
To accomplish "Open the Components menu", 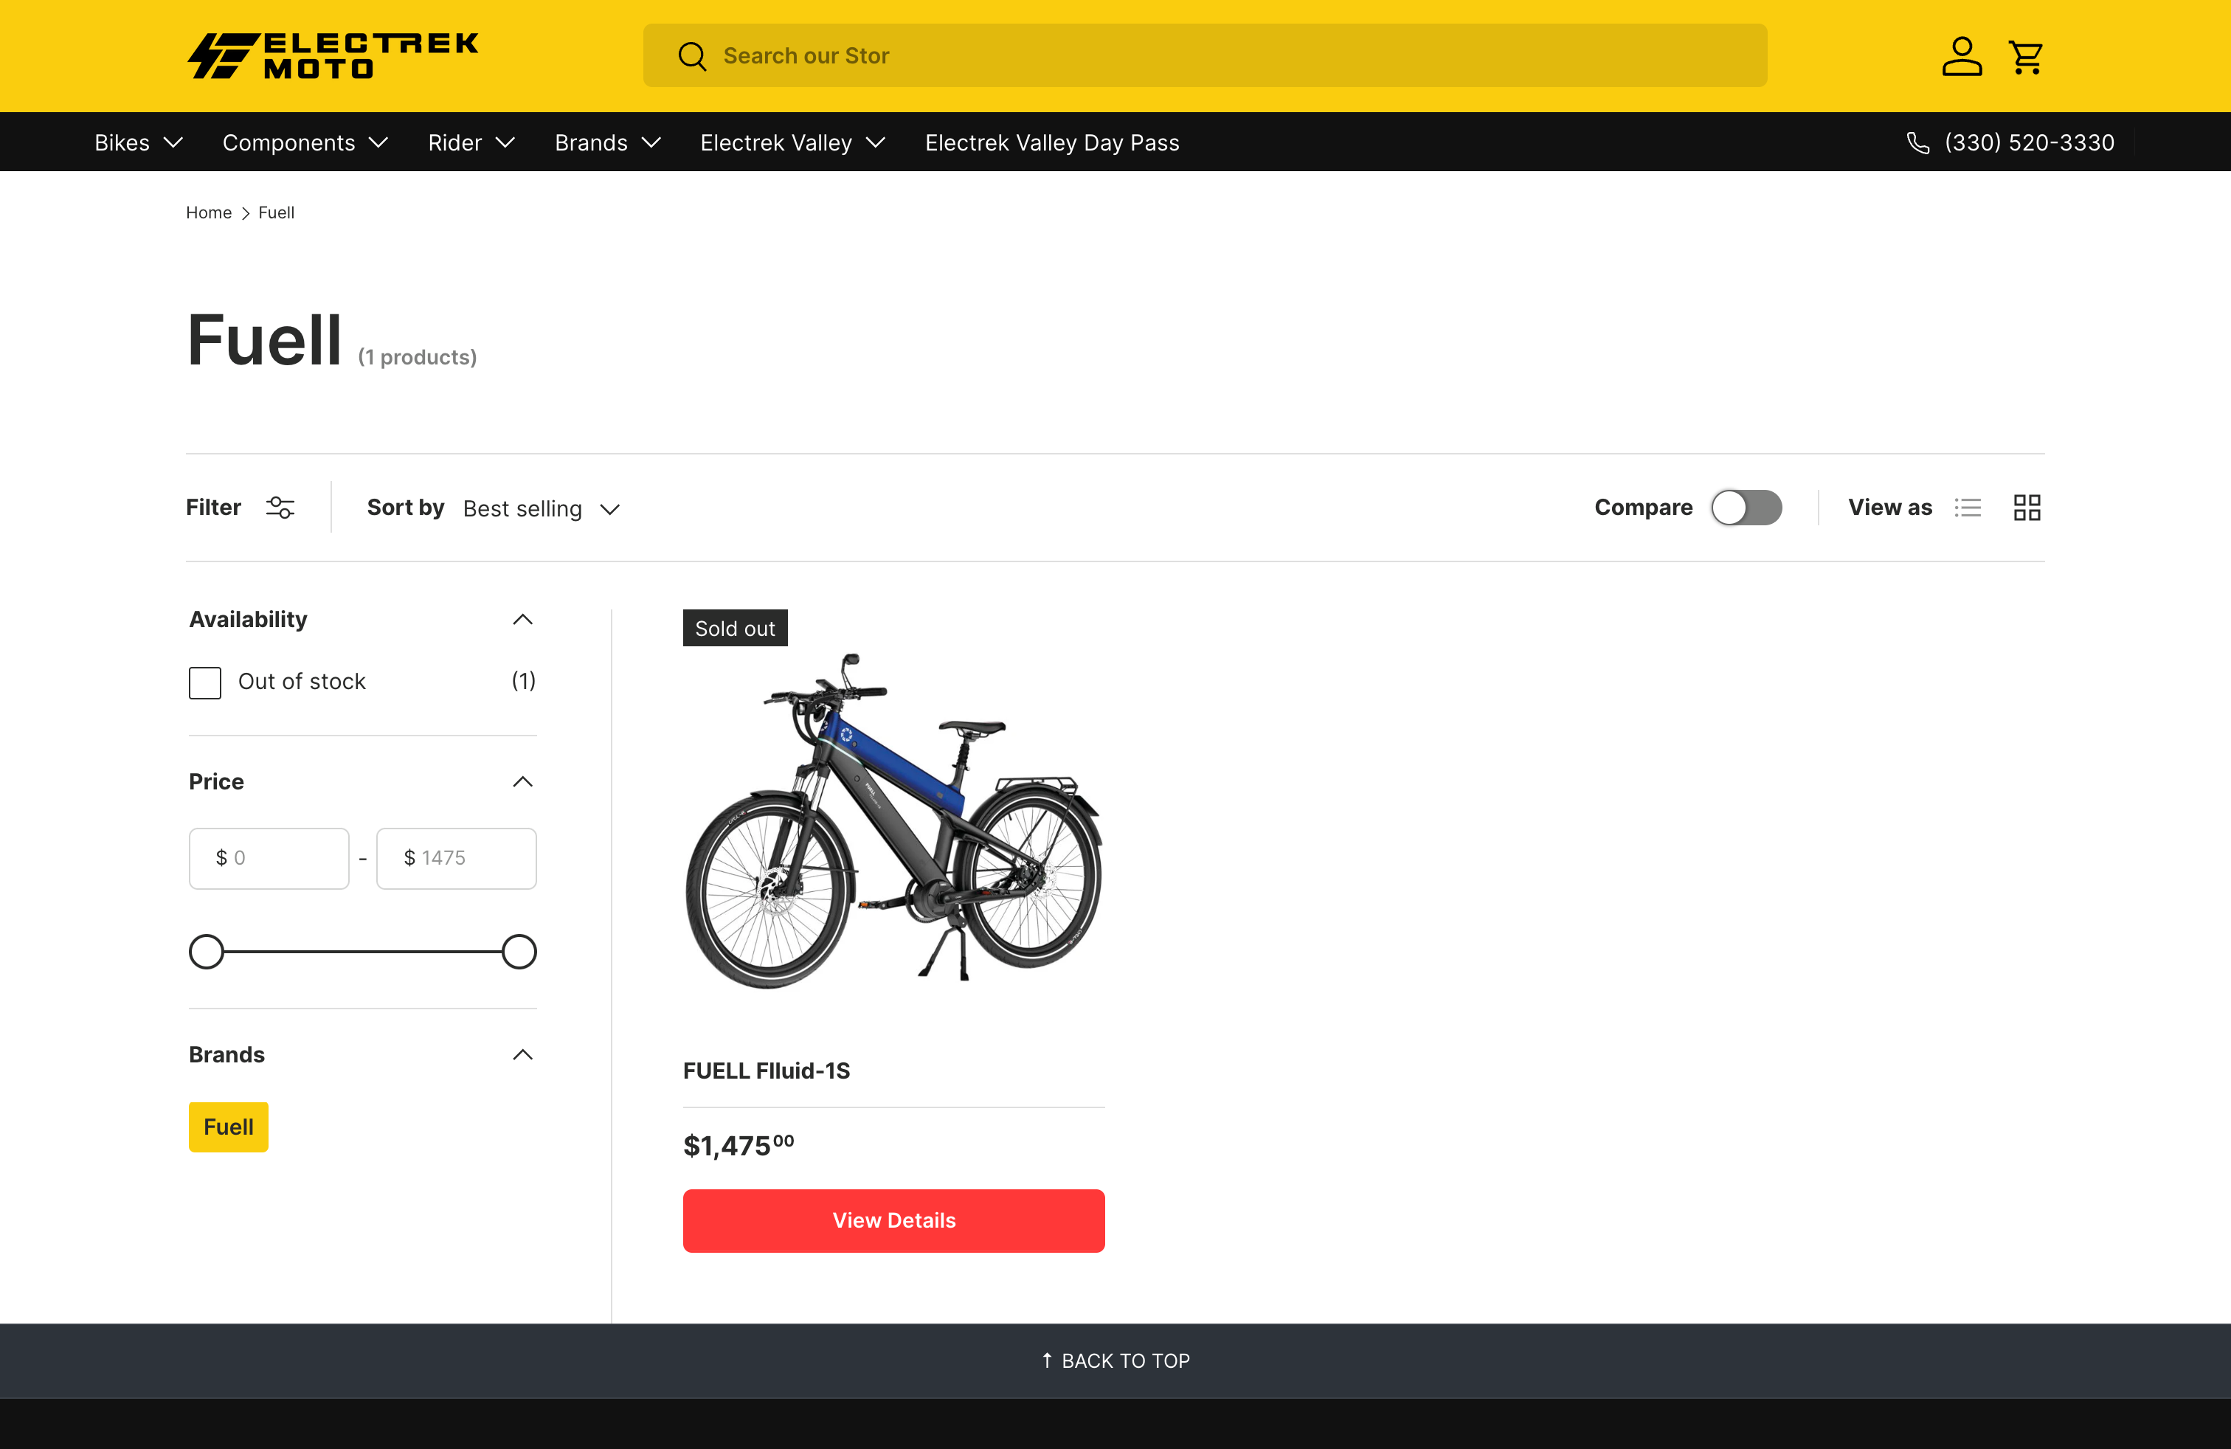I will (305, 142).
